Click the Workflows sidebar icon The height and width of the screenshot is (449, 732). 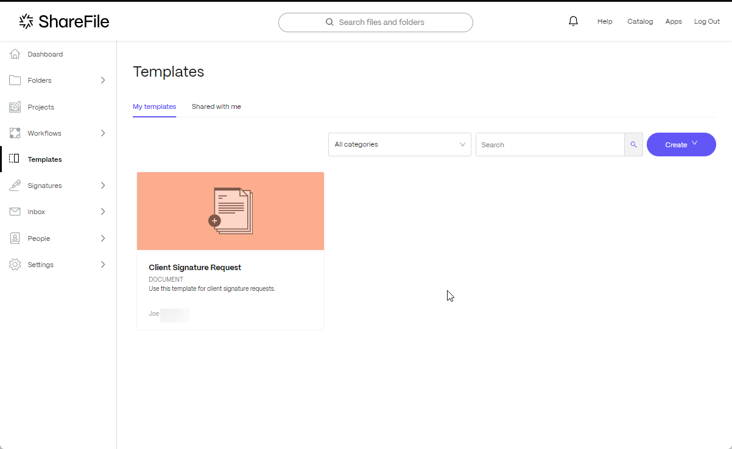coord(15,133)
